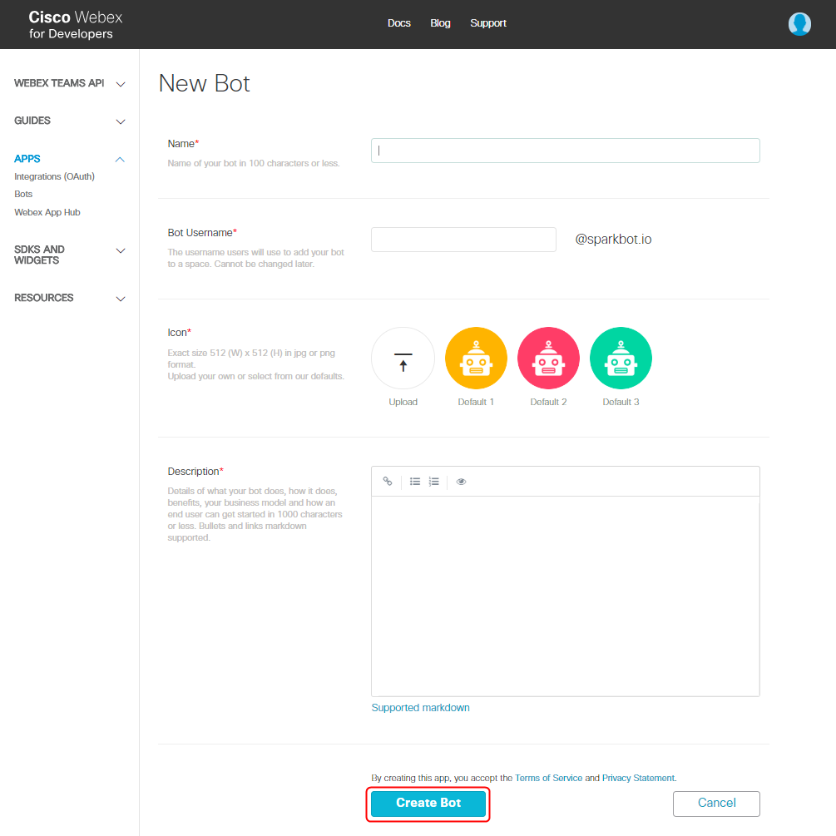Select the pink Default 2 bot icon
The image size is (836, 836).
click(x=548, y=359)
